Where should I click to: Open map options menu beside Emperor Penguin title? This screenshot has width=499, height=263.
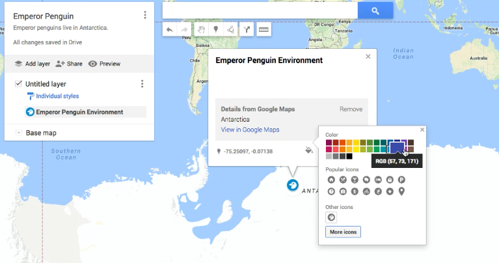pos(145,15)
